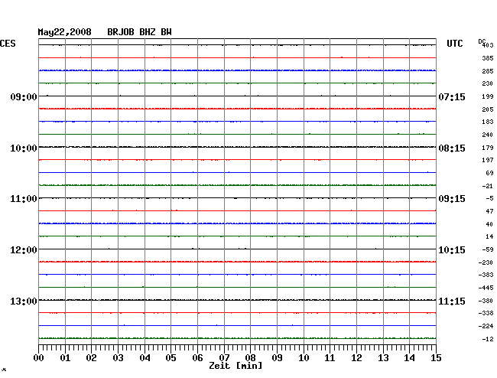Select the DC offset value "-230"
Screen dimensions: 497x378
point(486,262)
